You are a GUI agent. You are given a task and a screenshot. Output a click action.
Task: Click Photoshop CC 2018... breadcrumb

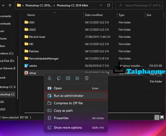point(38,6)
